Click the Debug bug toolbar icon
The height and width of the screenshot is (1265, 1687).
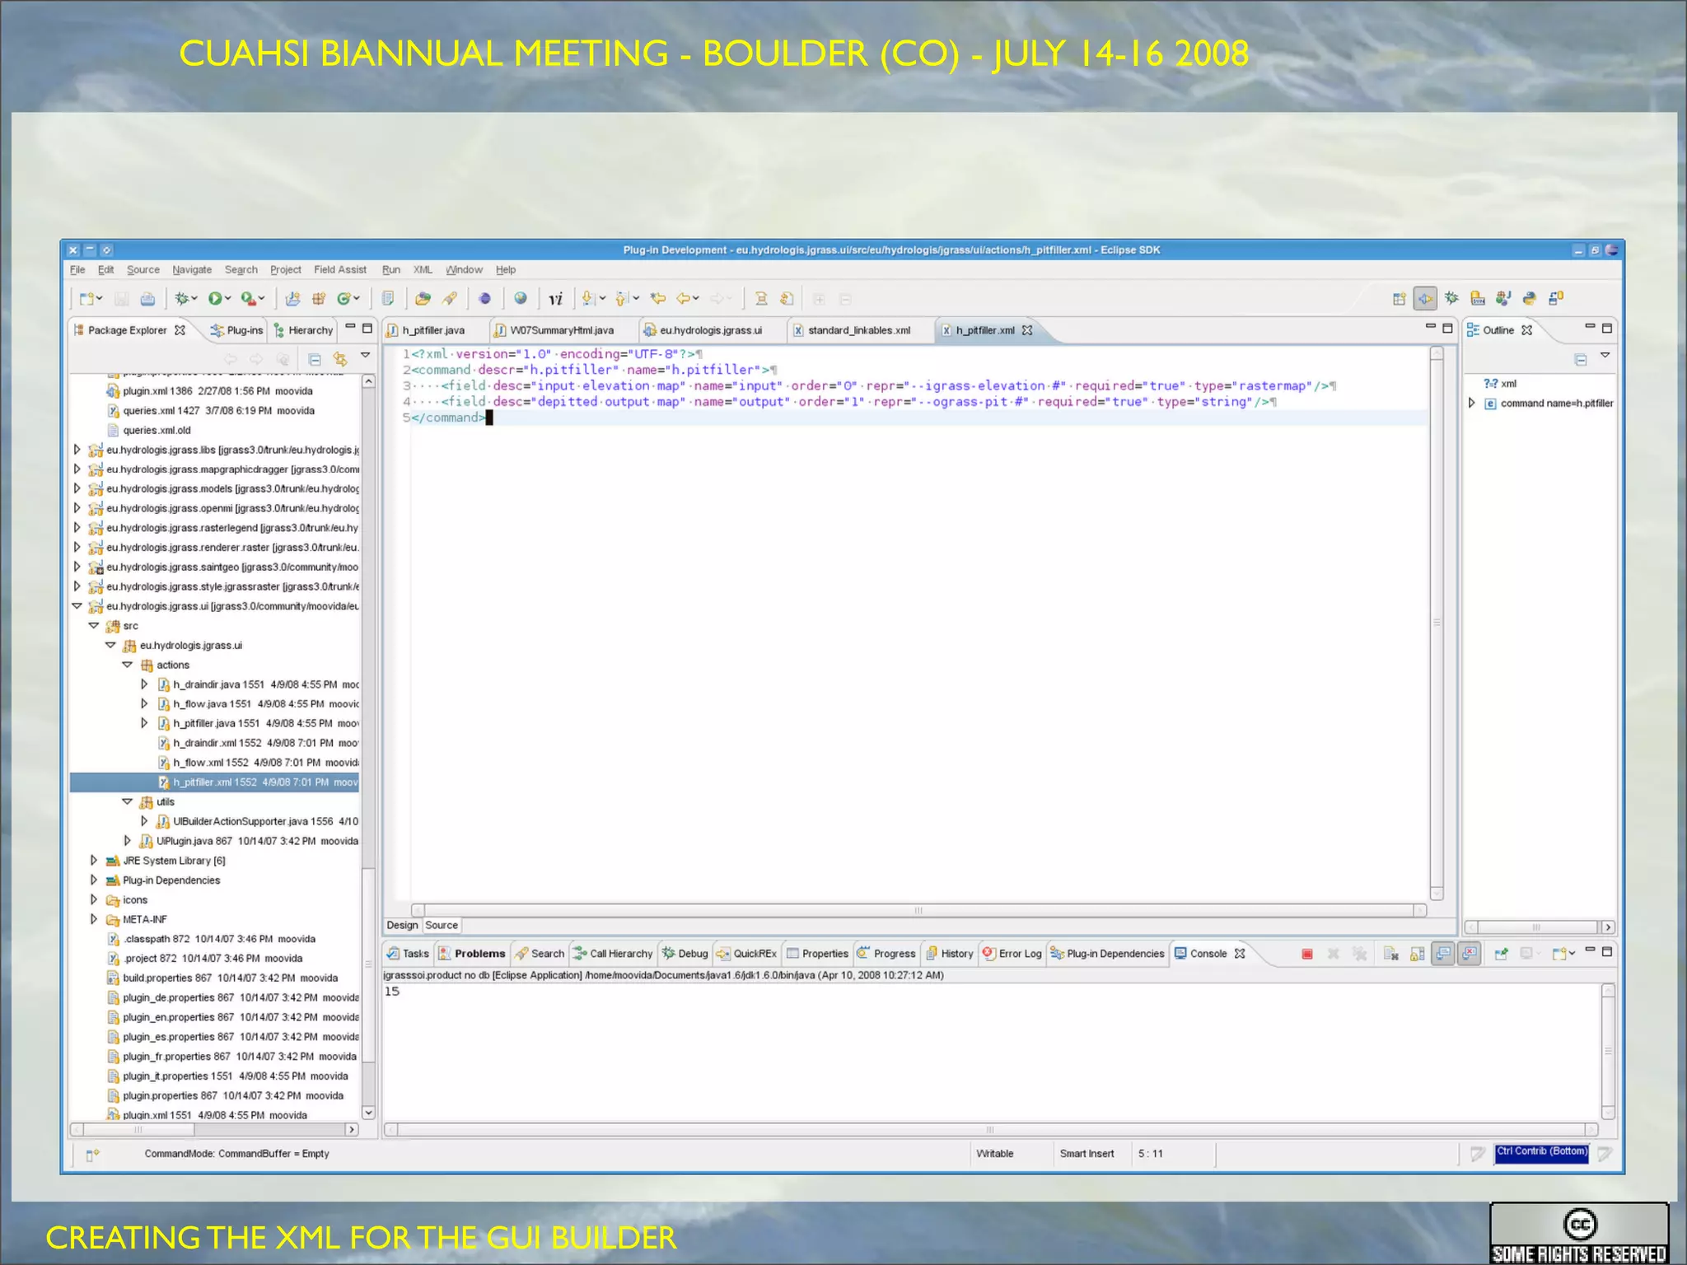(182, 299)
